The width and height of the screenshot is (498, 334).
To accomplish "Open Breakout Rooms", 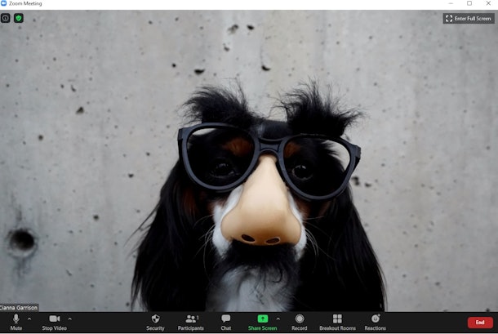I will [x=337, y=321].
